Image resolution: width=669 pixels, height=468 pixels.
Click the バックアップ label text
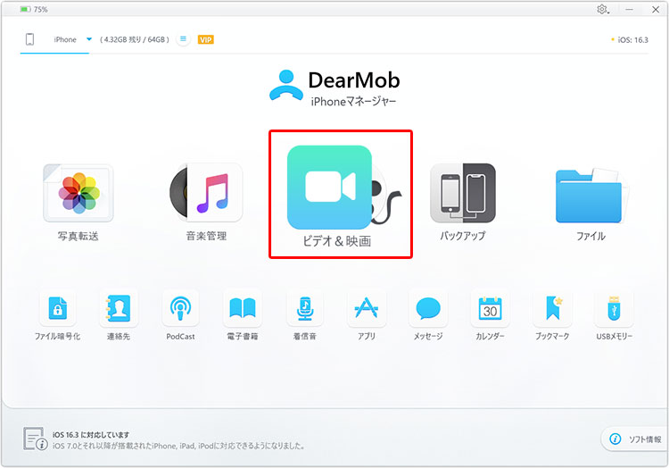(463, 236)
